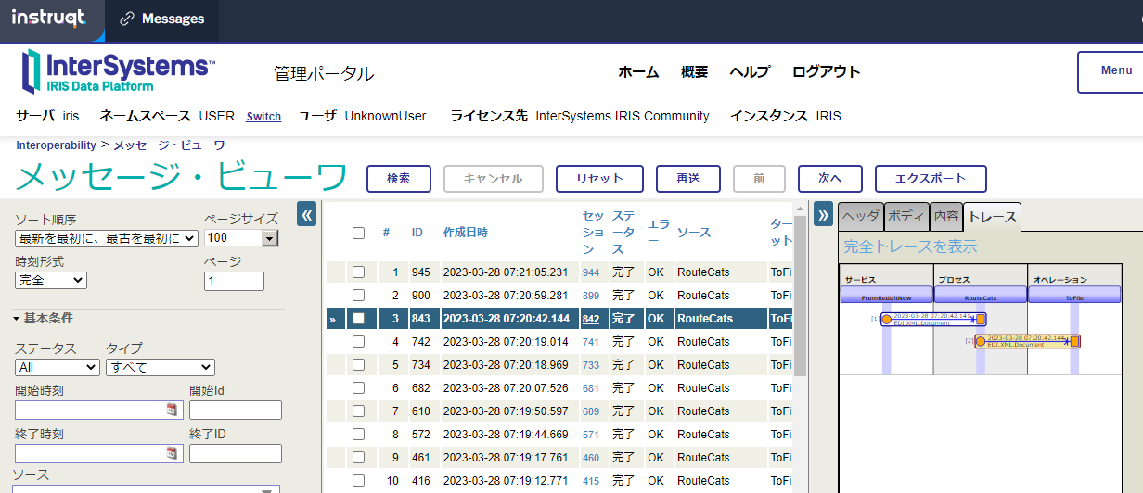Image resolution: width=1143 pixels, height=493 pixels.
Task: Open calendar picker for 終了時刻 field
Action: [x=171, y=453]
